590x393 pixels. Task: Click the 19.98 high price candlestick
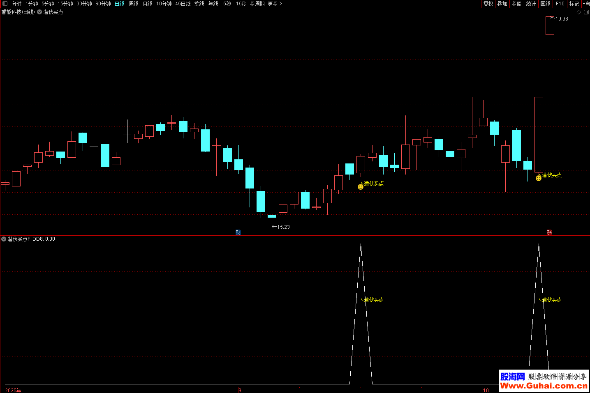point(550,26)
